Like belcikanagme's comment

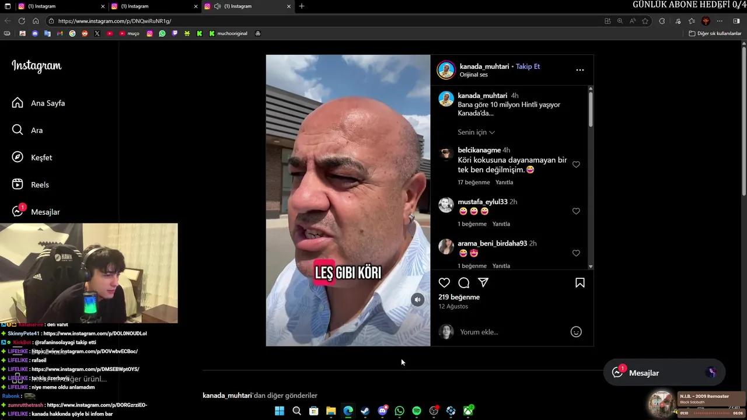576,164
